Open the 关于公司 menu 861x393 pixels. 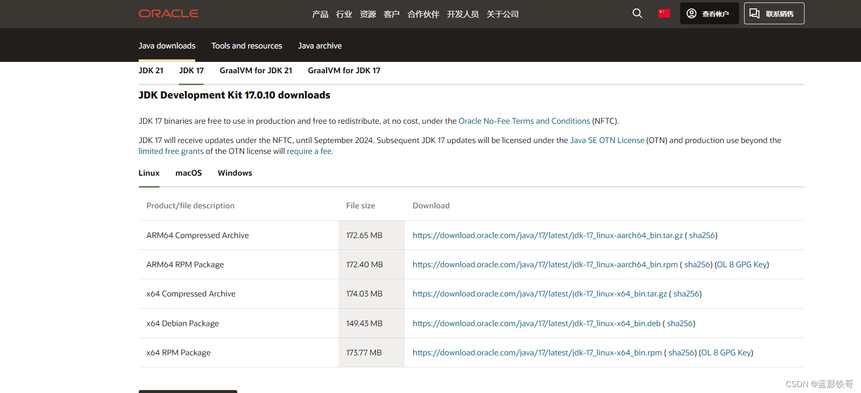tap(502, 14)
